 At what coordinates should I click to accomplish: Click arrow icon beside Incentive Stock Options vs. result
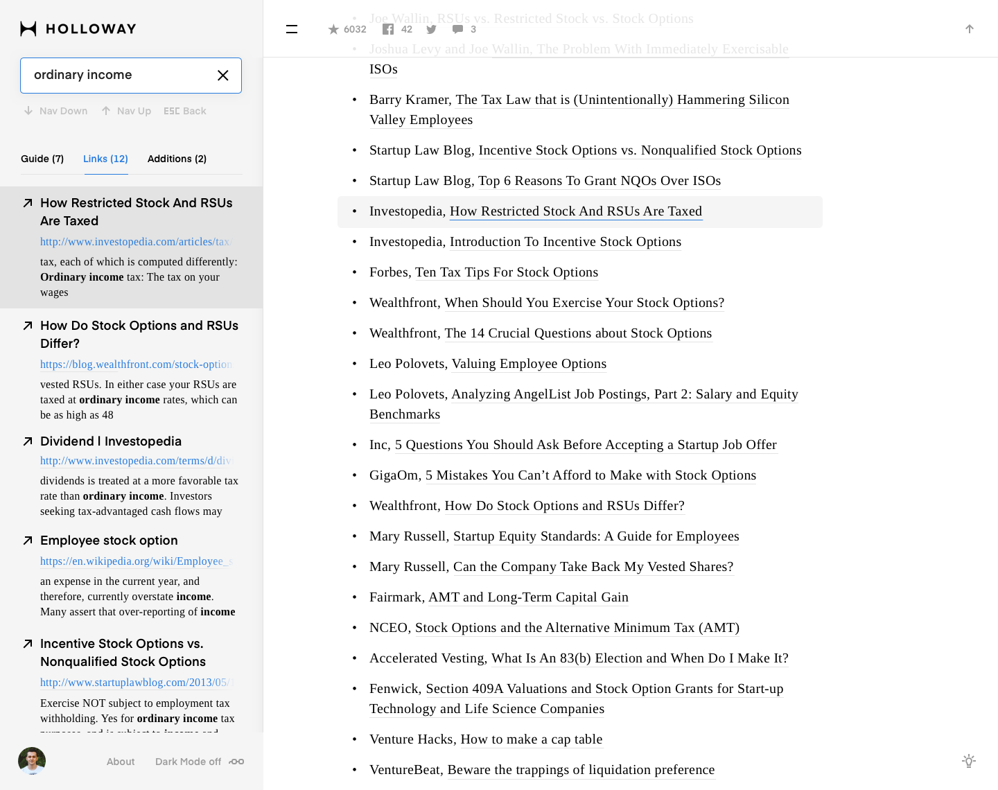(28, 644)
